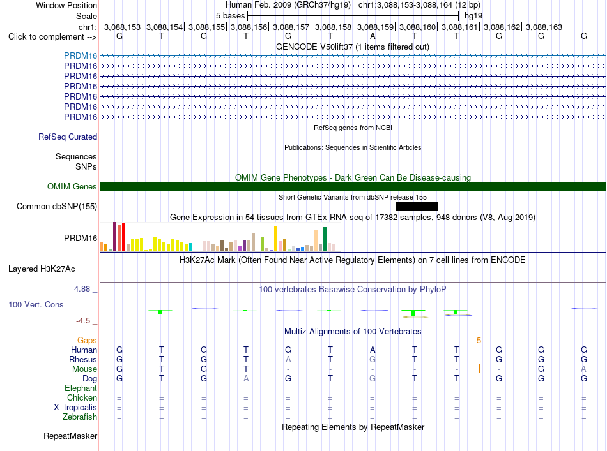Open the GENCODE V50lift37 track title
Image resolution: width=607 pixels, height=451 pixels.
353,47
